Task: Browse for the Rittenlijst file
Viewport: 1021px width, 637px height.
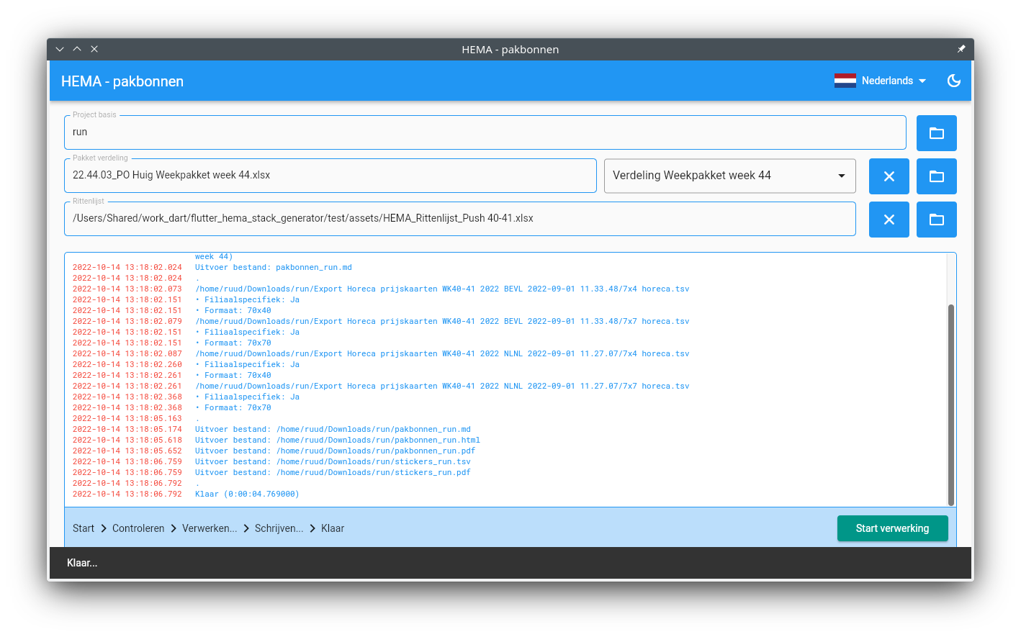Action: (x=936, y=220)
